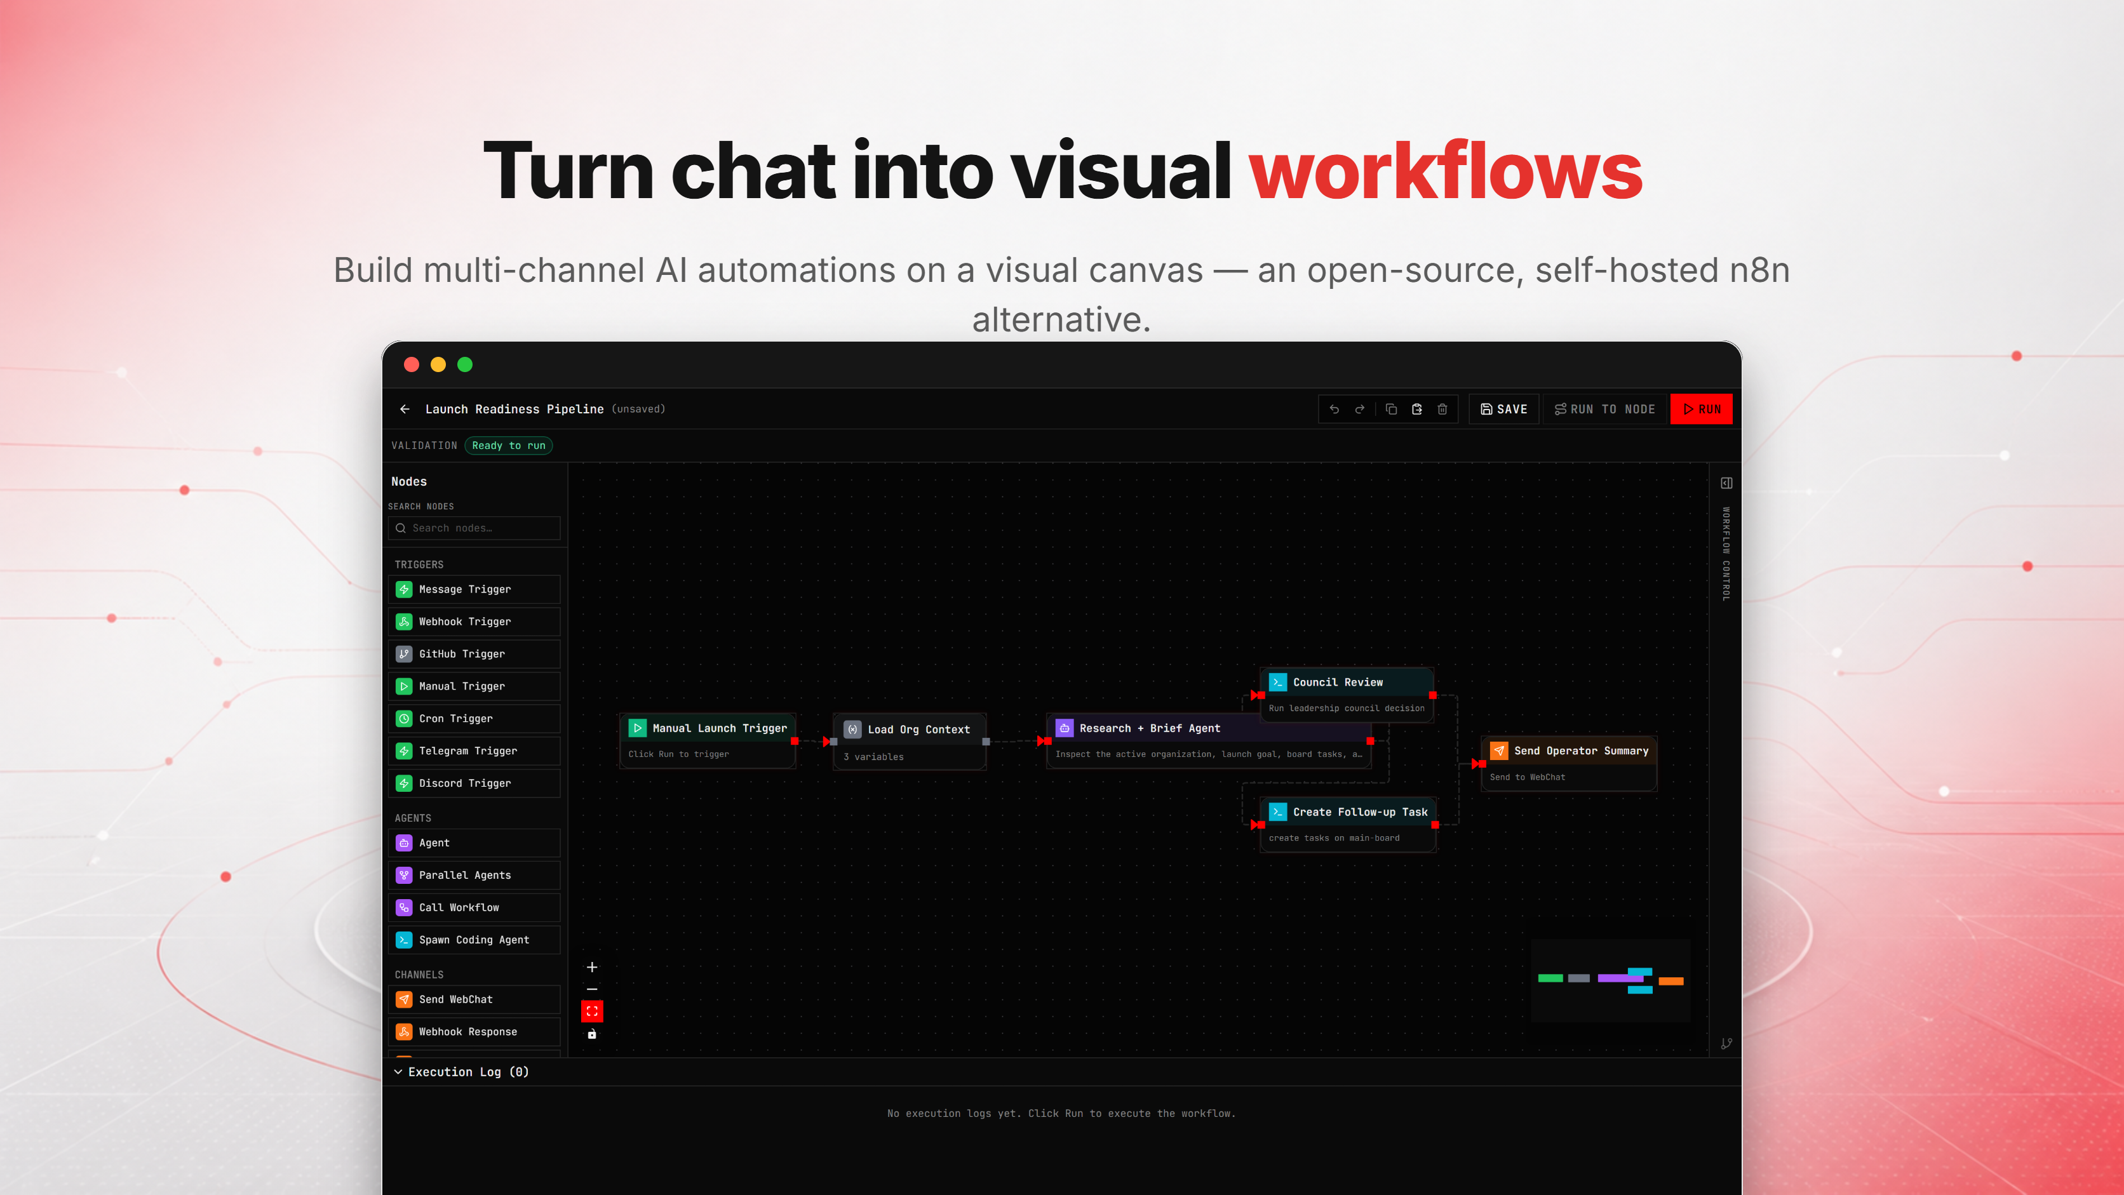Image resolution: width=2124 pixels, height=1195 pixels.
Task: Click the redo icon in the toolbar
Action: [1360, 409]
